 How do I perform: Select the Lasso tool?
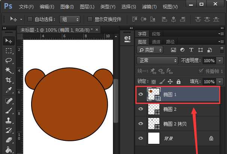tap(8, 60)
